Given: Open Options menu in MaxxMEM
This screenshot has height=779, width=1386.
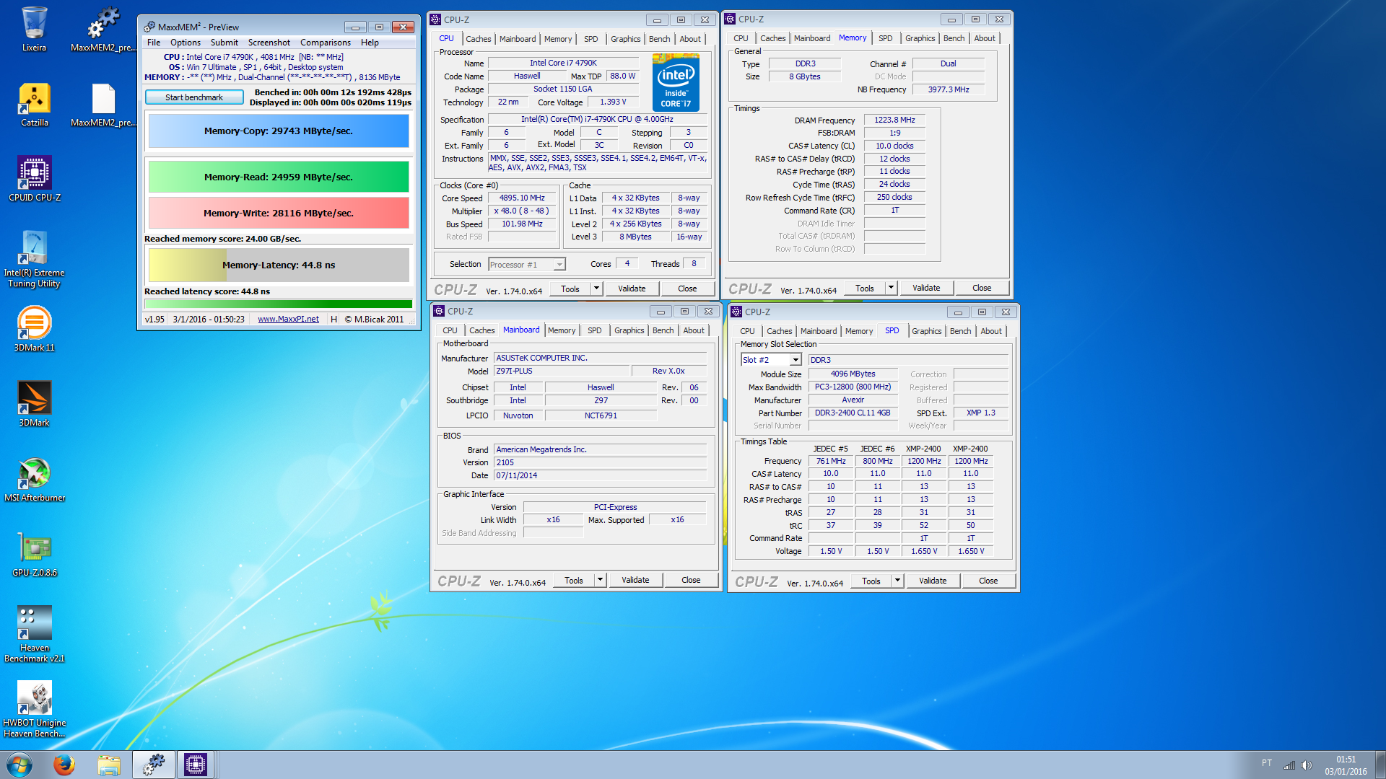Looking at the screenshot, I should click(x=186, y=43).
